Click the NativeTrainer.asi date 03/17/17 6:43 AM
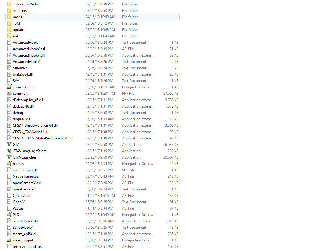This screenshot has width=316, height=250. tap(100, 176)
